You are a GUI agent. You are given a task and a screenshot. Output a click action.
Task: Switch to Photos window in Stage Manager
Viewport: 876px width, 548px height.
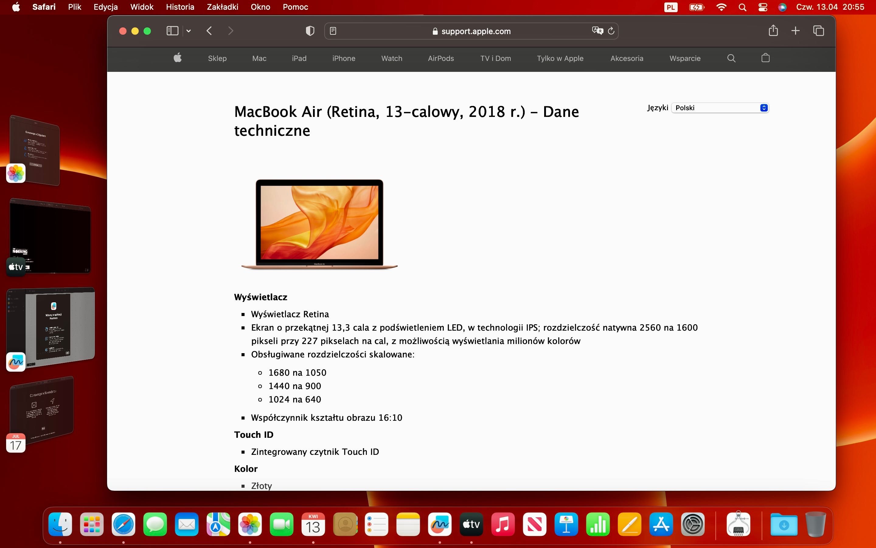(34, 150)
